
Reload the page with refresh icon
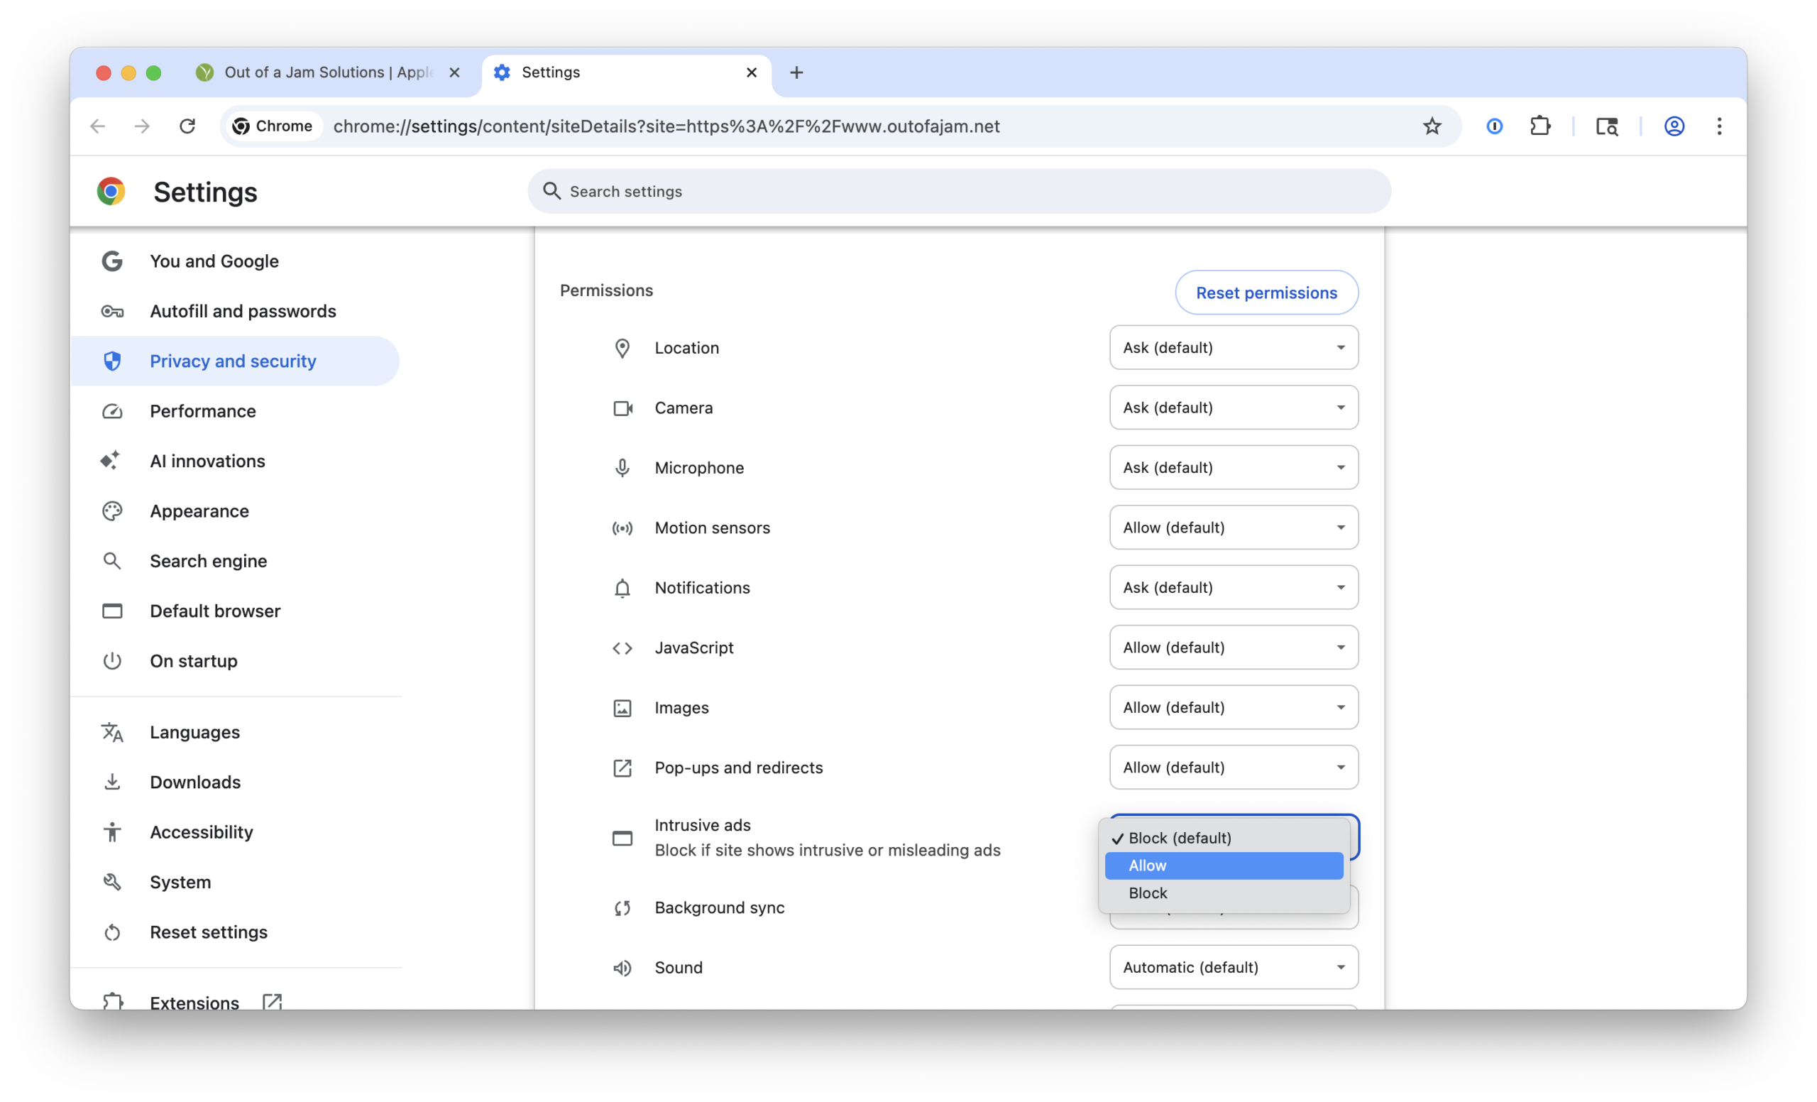187,126
